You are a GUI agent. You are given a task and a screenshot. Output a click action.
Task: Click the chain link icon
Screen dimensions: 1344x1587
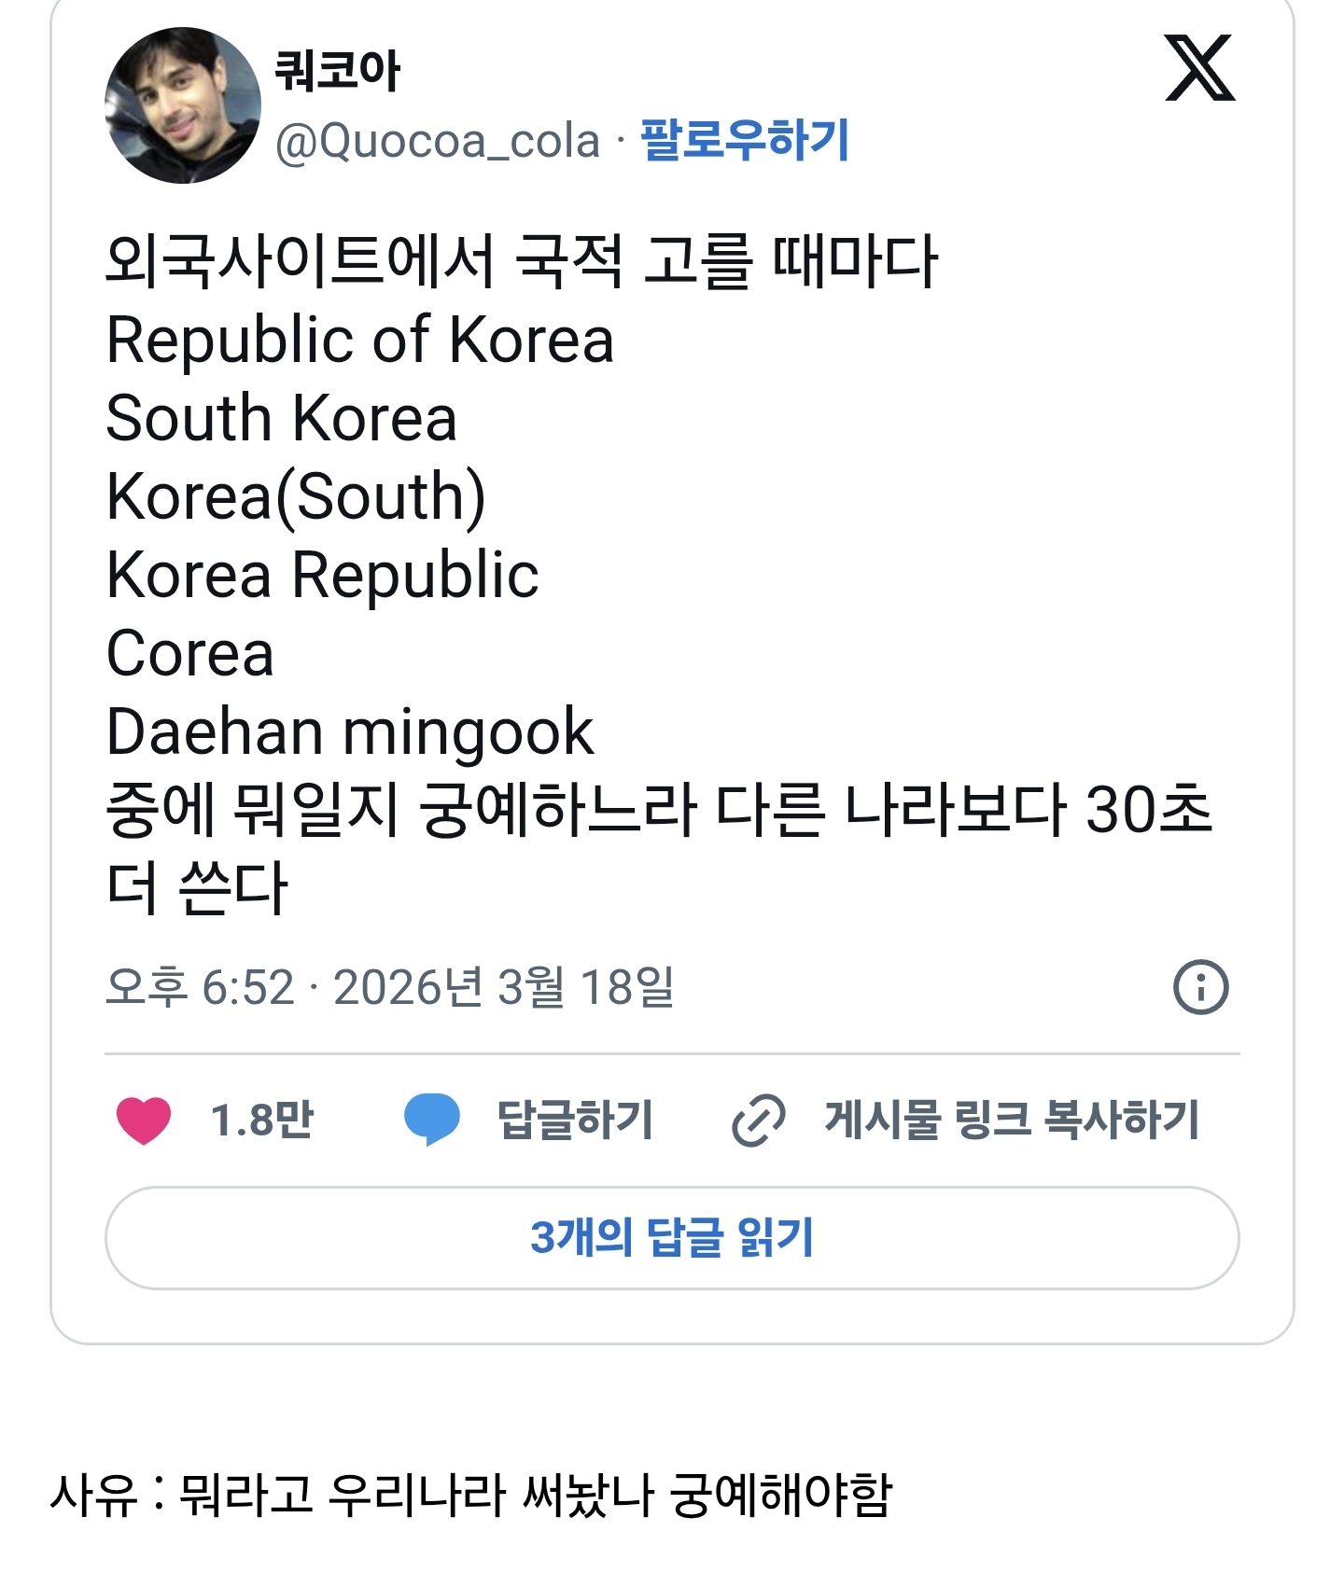pos(758,1120)
